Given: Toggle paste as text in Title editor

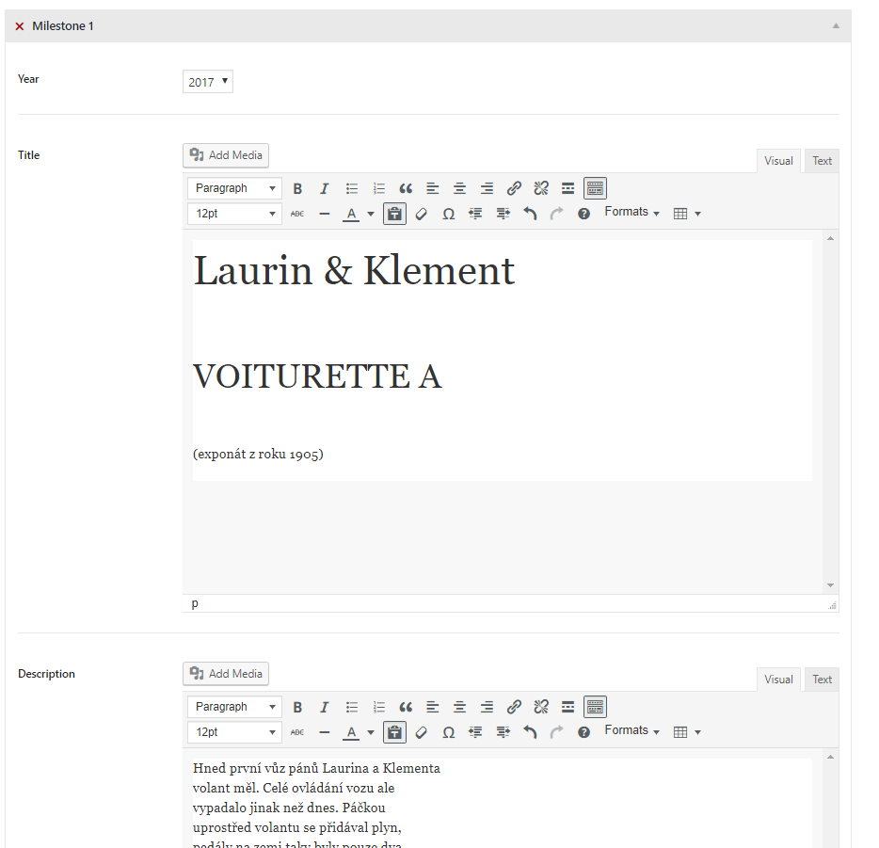Looking at the screenshot, I should tap(394, 214).
